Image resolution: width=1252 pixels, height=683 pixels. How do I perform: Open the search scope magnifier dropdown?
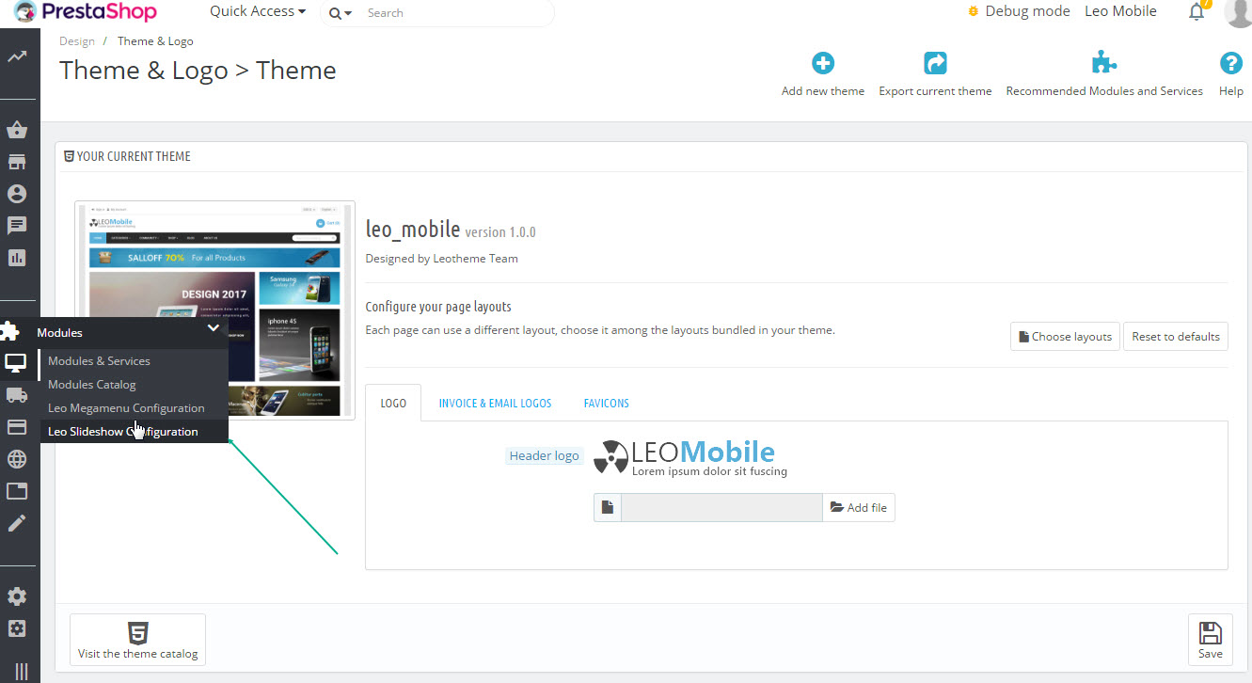[x=341, y=13]
